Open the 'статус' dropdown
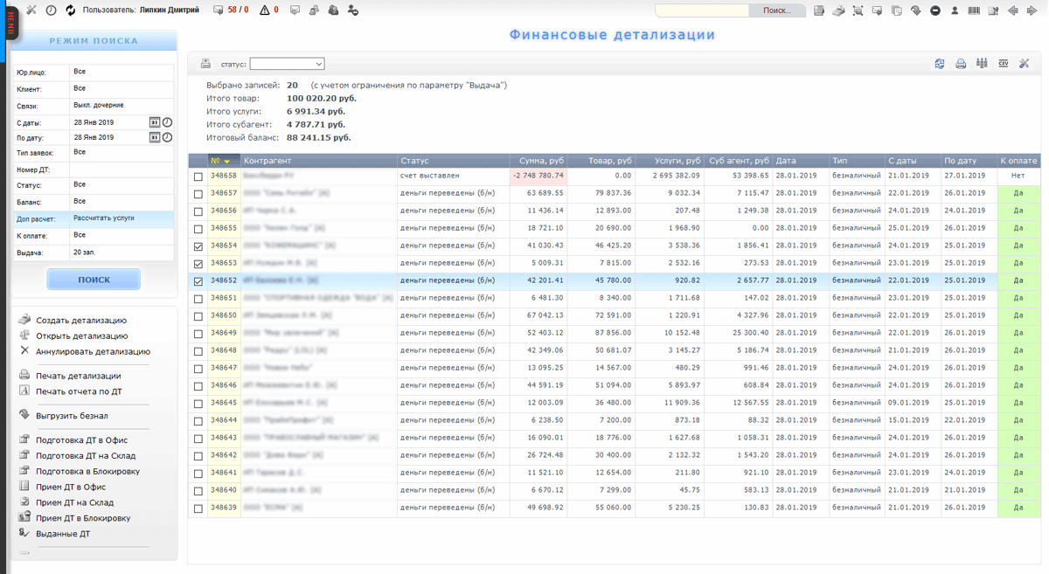This screenshot has width=1049, height=574. pyautogui.click(x=287, y=64)
